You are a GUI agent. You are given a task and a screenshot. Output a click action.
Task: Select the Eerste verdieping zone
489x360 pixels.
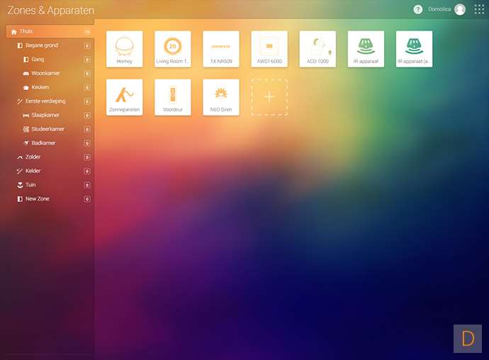[45, 101]
